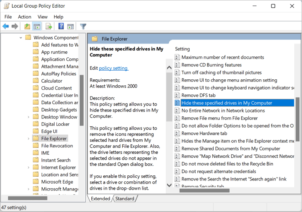Select 'Remove Hardware tab' policy setting
Screen dimensions: 302x212
coord(204,134)
